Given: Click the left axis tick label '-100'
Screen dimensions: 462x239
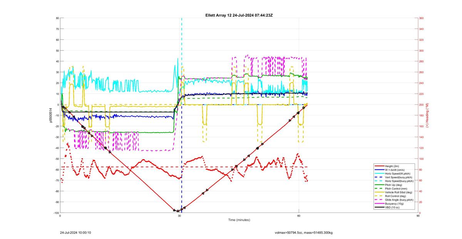Looking at the screenshot, I should 56,213.
